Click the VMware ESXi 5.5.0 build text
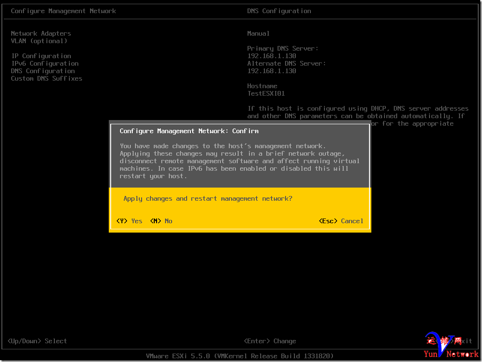Viewport: 482px width, 362px height. point(240,356)
